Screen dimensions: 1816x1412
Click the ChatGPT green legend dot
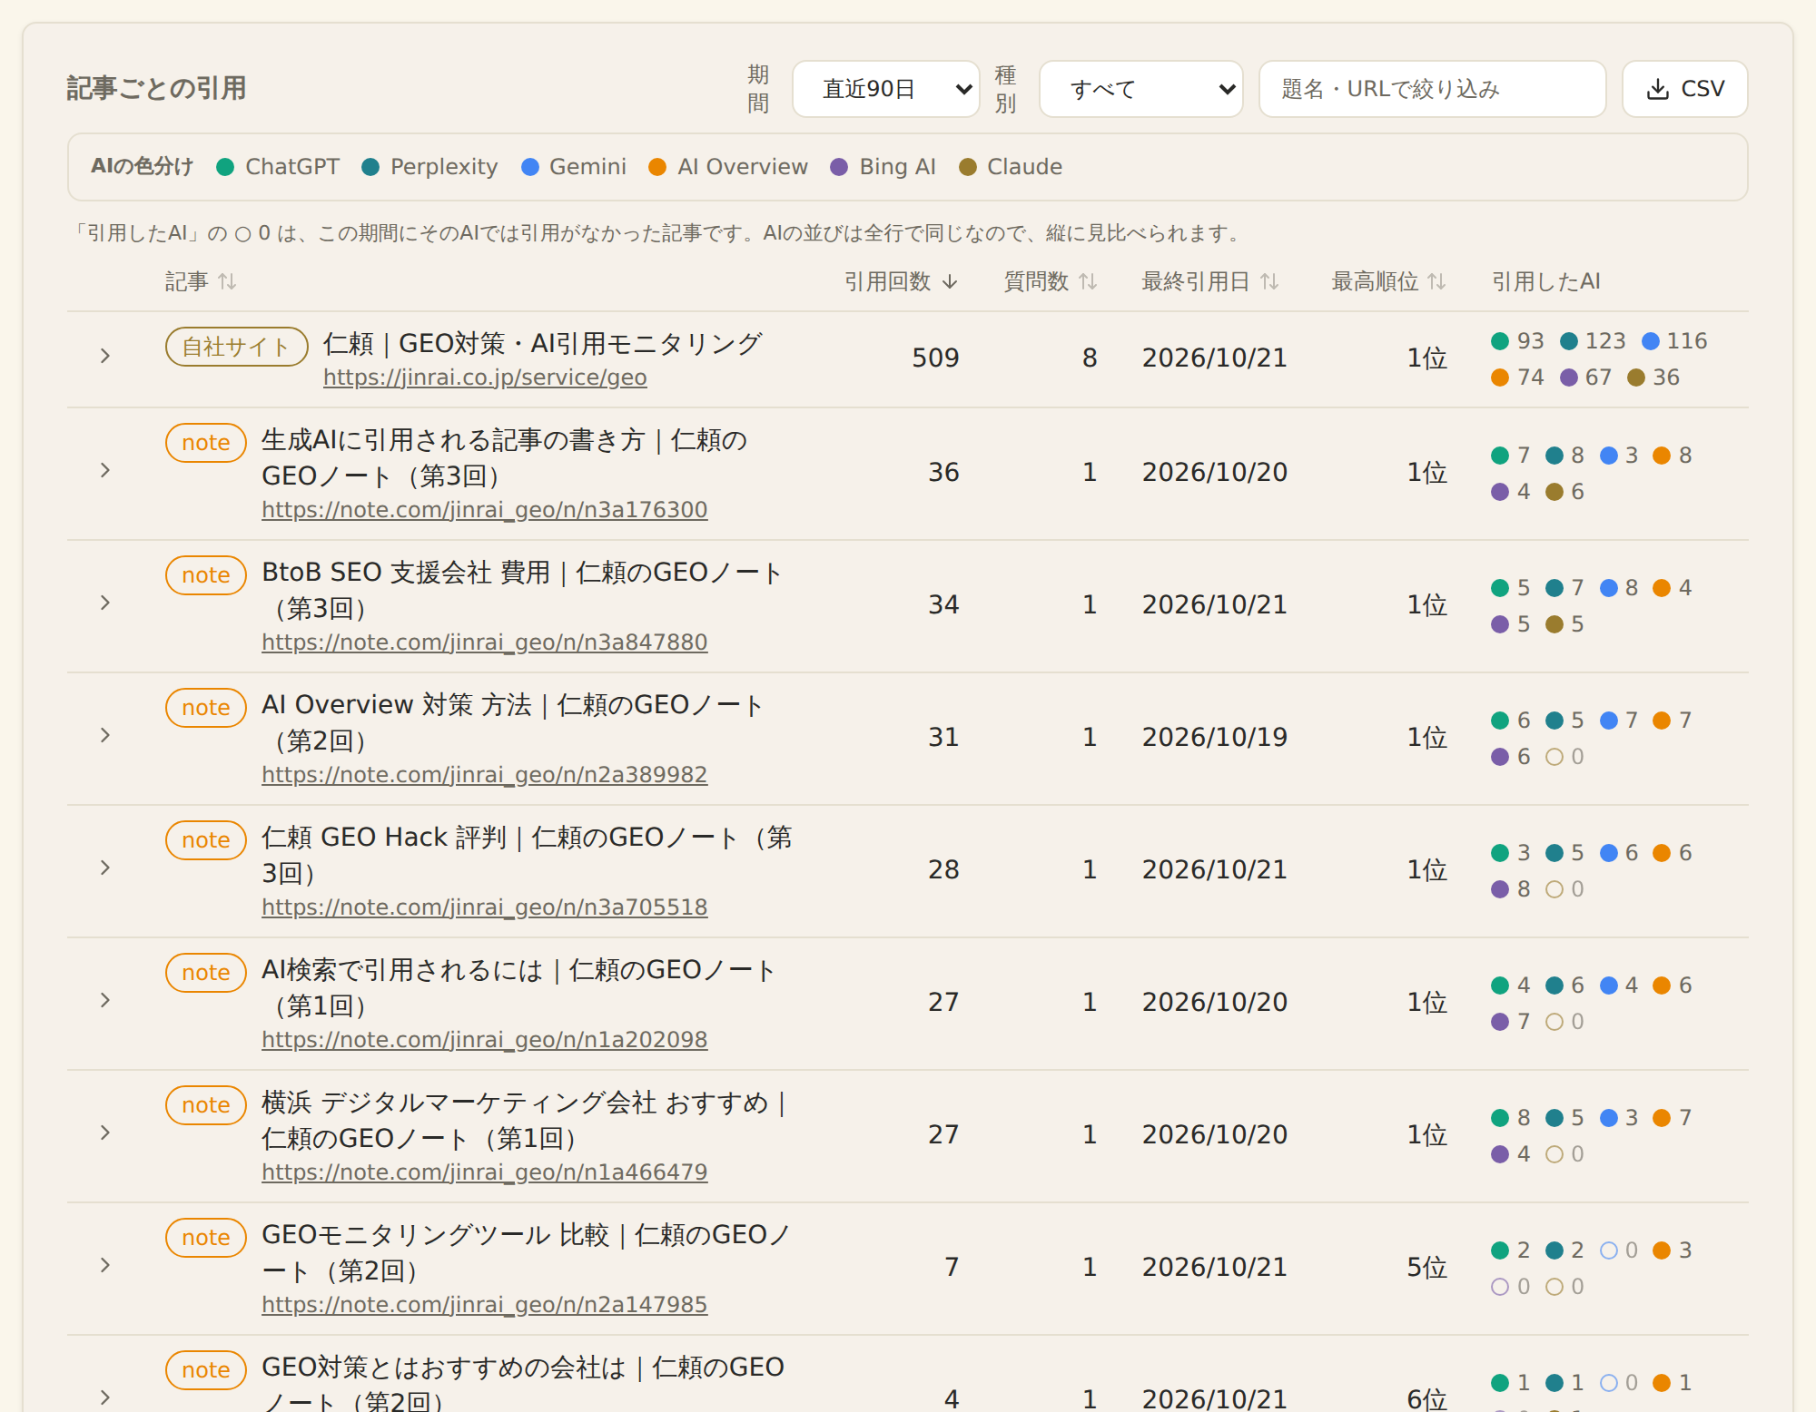coord(226,167)
